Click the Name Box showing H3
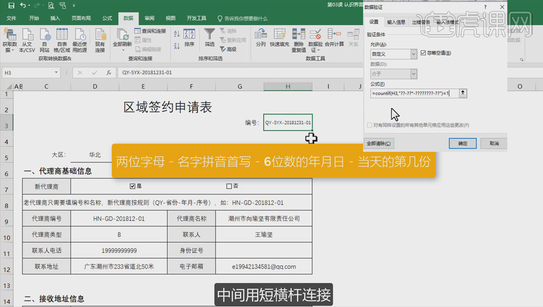 point(27,73)
